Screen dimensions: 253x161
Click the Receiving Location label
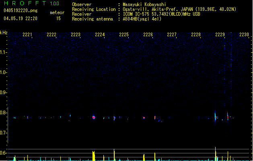(x=94, y=9)
